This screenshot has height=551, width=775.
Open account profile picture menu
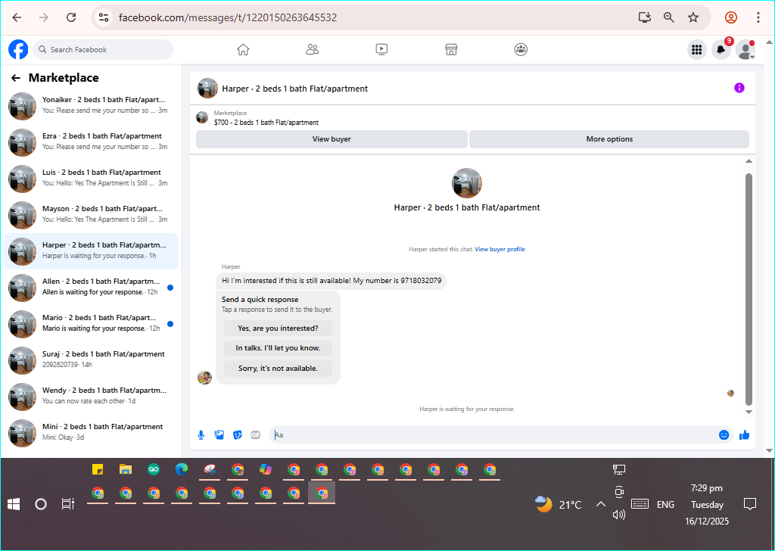tap(745, 49)
